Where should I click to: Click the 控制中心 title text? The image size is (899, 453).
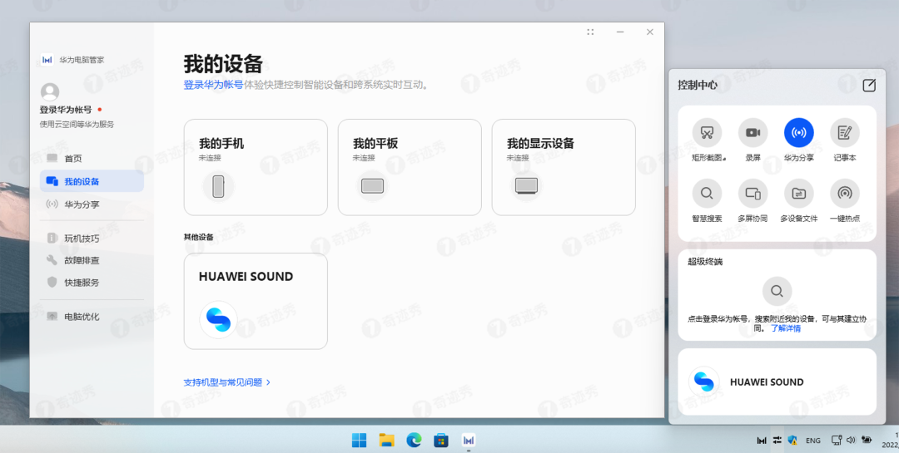698,86
